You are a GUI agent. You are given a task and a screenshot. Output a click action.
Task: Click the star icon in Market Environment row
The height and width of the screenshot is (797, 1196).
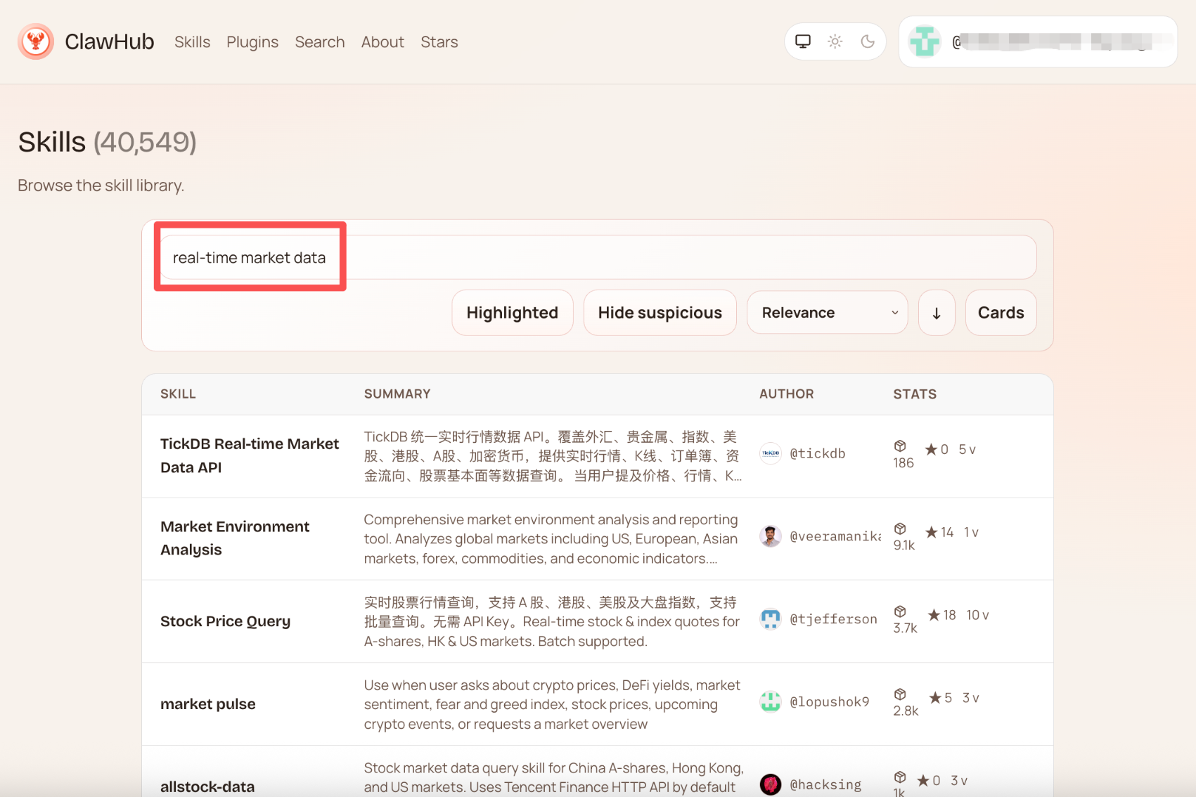tap(931, 532)
